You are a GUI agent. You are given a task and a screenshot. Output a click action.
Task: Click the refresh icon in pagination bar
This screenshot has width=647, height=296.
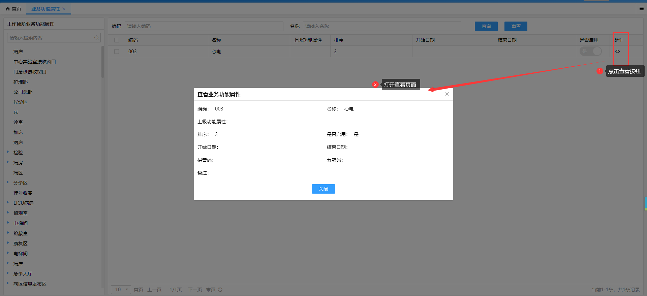pos(220,290)
